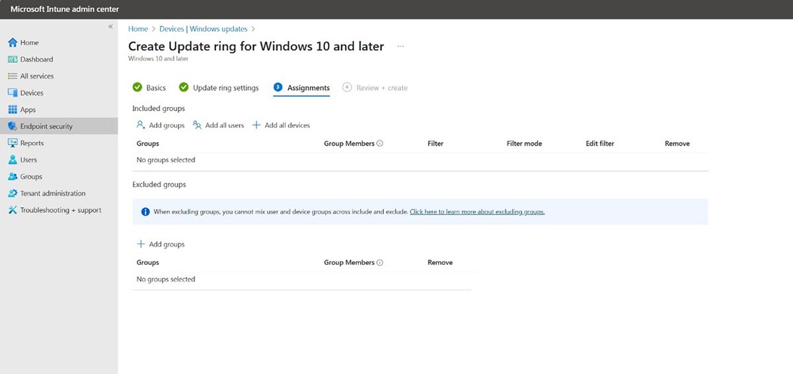Image resolution: width=793 pixels, height=374 pixels.
Task: Collapse the left navigation sidebar
Action: tap(110, 26)
